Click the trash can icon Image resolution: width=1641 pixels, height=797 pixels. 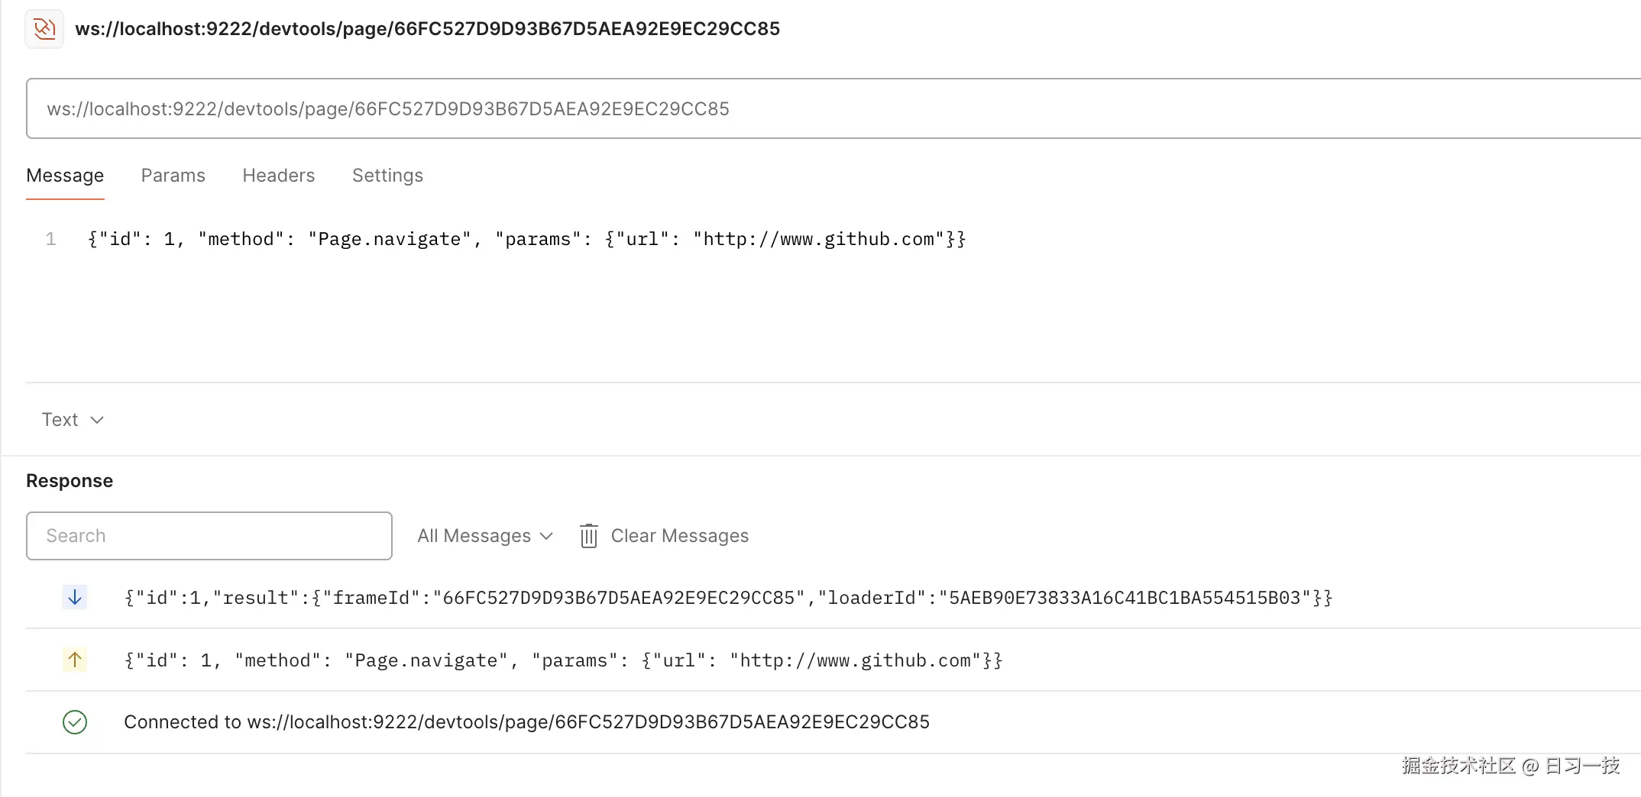pos(588,536)
